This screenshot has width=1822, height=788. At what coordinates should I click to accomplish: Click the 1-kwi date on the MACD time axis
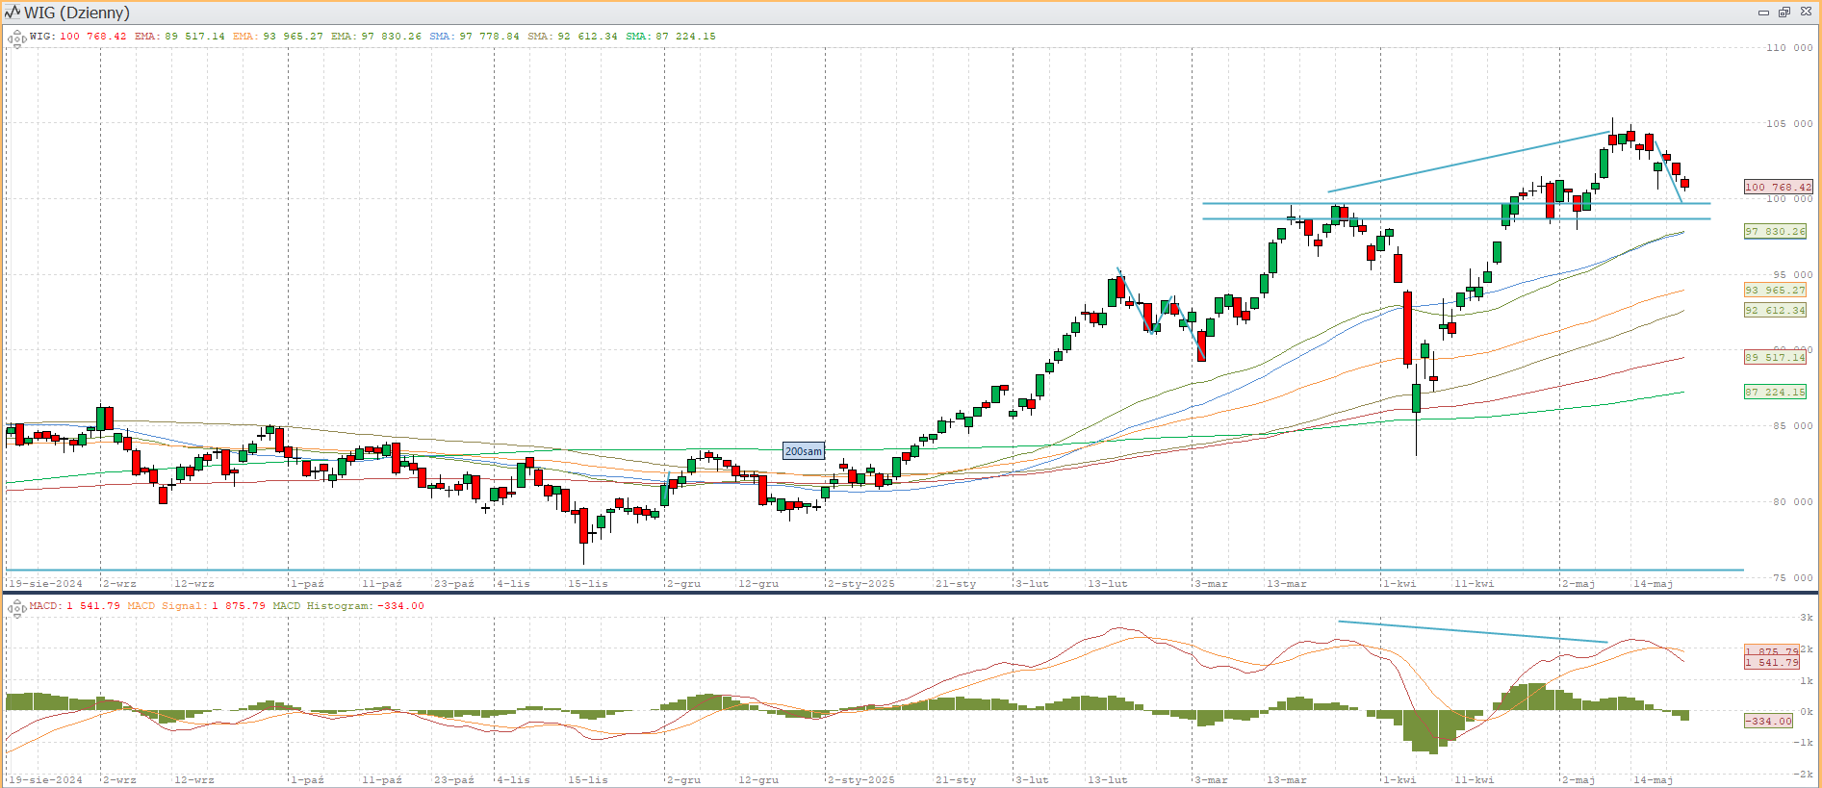1399,780
